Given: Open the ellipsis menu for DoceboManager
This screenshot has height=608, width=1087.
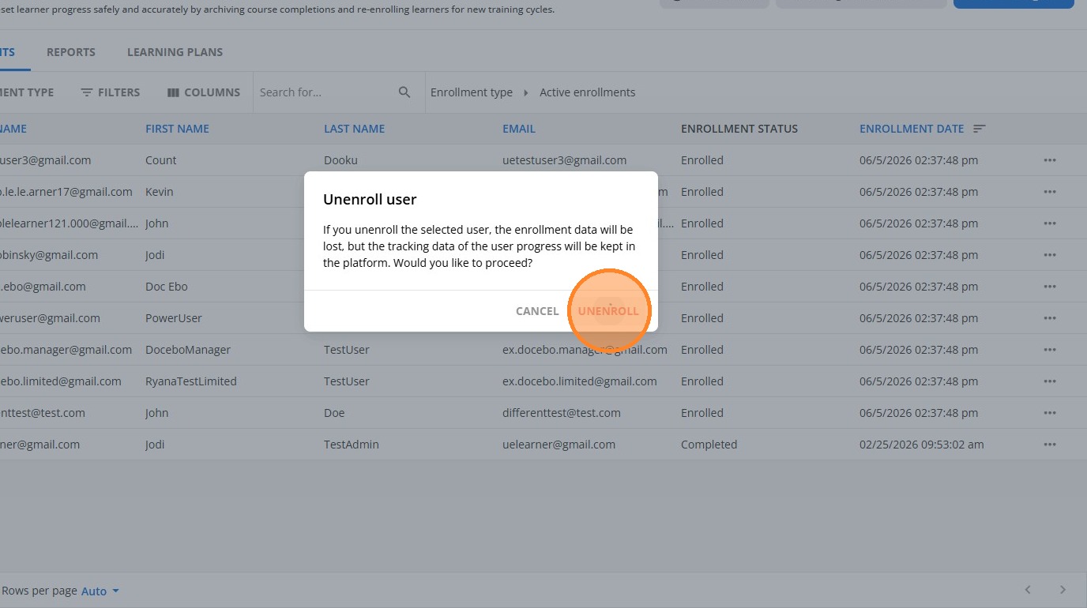Looking at the screenshot, I should tap(1050, 350).
